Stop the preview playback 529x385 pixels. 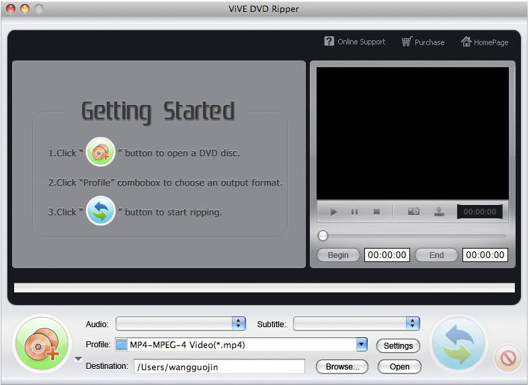(376, 212)
